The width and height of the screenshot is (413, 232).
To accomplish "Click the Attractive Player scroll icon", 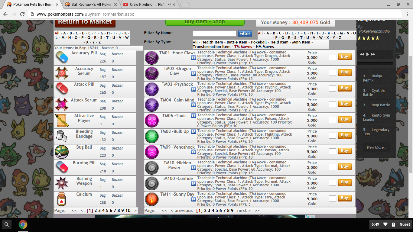I will click(x=62, y=121).
